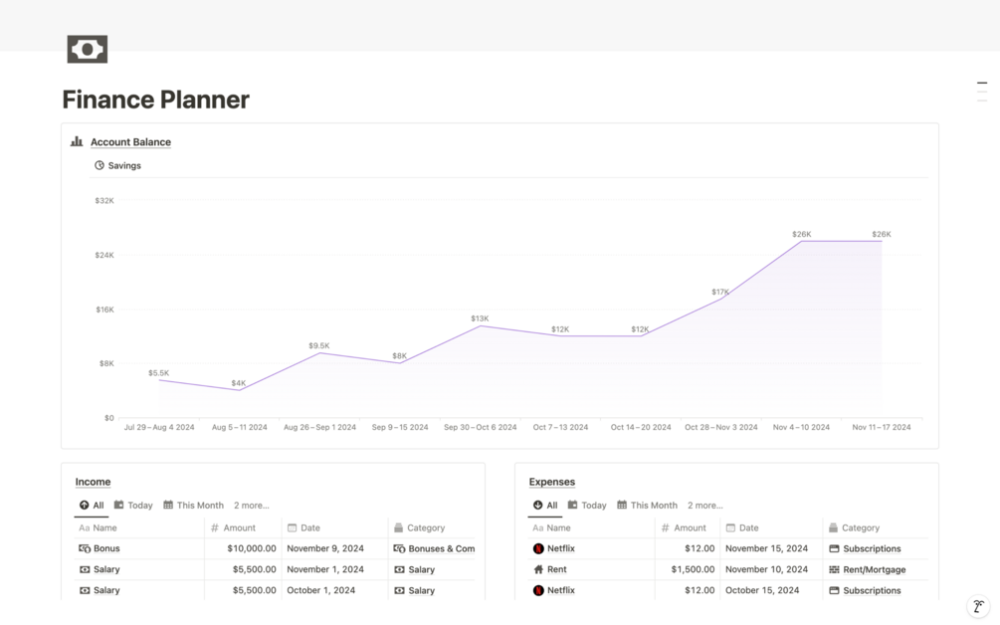The height and width of the screenshot is (625, 1000).
Task: Click the house icon next to Rent
Action: pyautogui.click(x=538, y=569)
